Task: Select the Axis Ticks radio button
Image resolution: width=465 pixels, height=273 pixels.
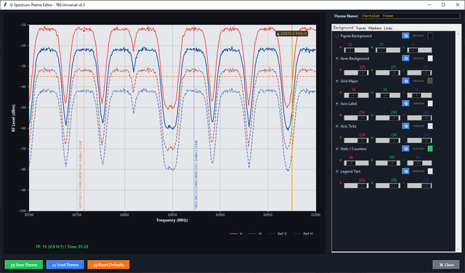Action: click(337, 126)
